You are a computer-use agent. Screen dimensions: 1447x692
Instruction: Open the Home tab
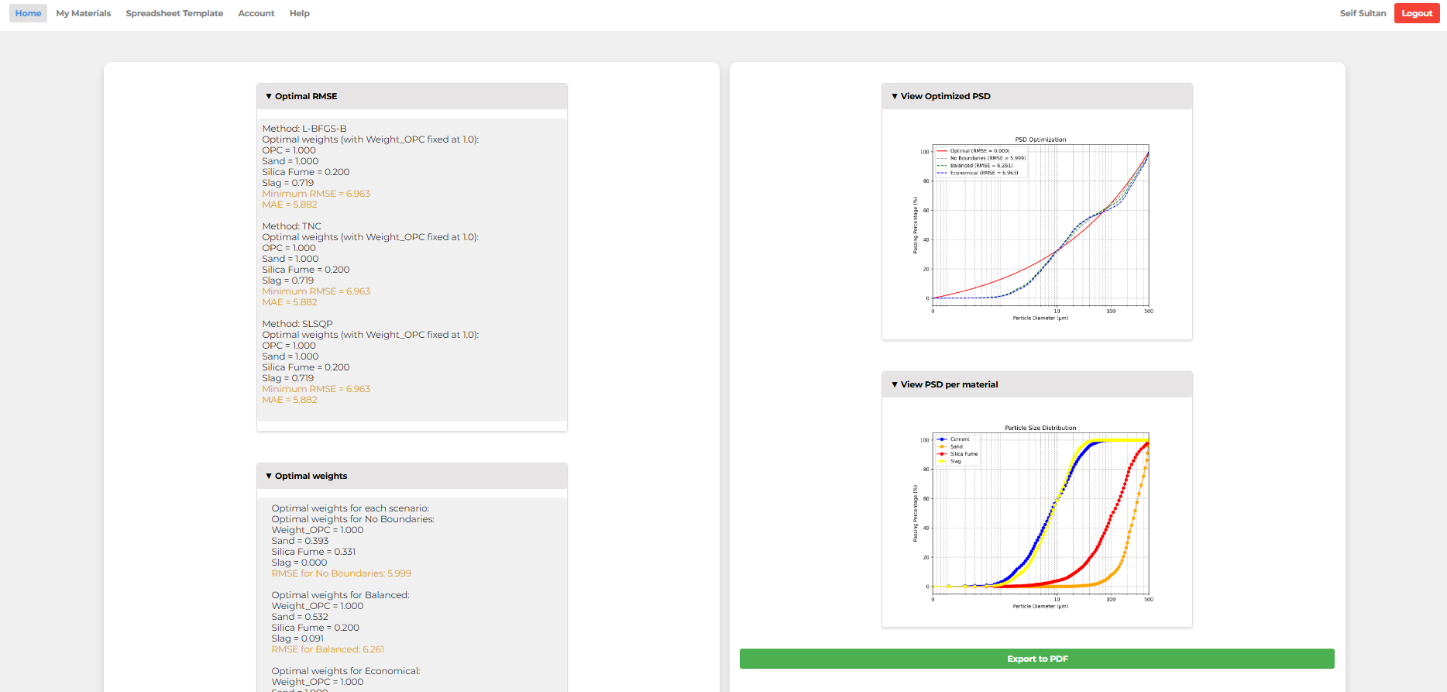pyautogui.click(x=28, y=13)
